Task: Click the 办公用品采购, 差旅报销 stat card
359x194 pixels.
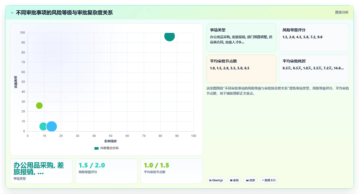Action: click(41, 171)
